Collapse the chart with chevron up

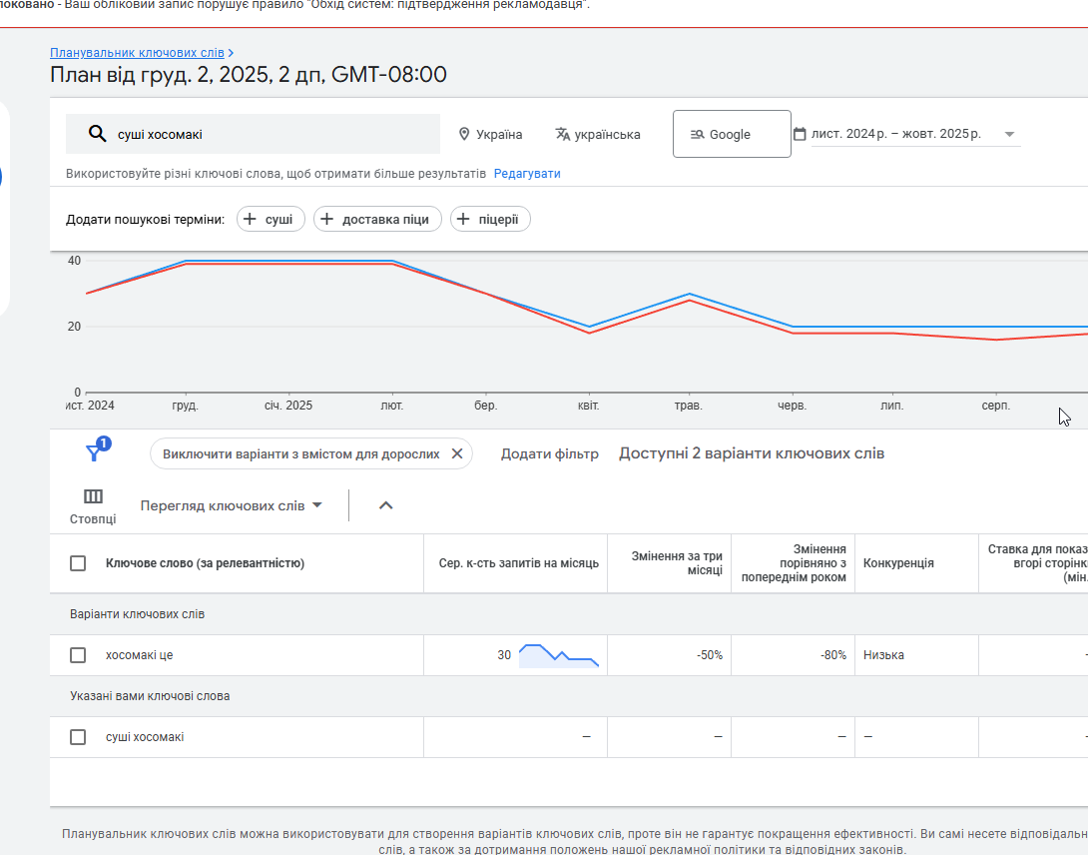(386, 505)
